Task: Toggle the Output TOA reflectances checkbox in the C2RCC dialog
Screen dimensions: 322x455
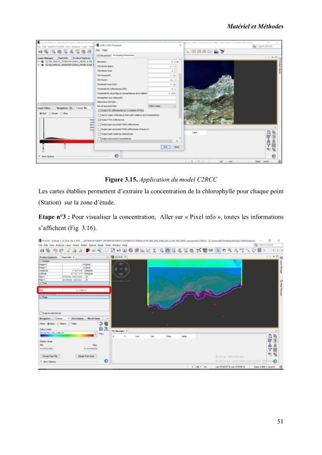Action: pyautogui.click(x=99, y=120)
